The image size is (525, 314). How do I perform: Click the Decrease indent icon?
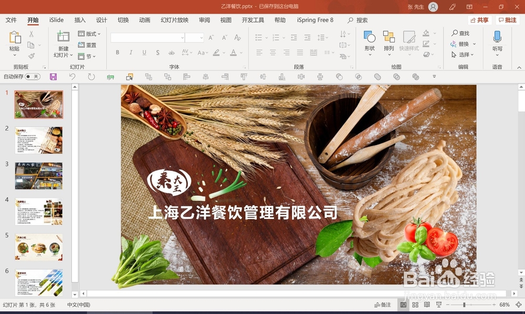294,37
